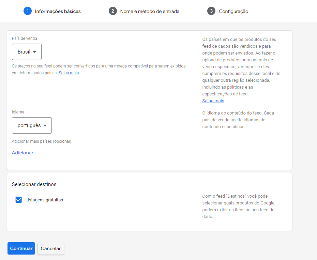Click the Cancelar button
This screenshot has width=317, height=260.
tap(51, 248)
